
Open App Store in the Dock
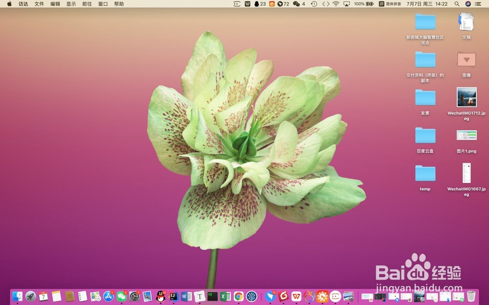point(109,296)
